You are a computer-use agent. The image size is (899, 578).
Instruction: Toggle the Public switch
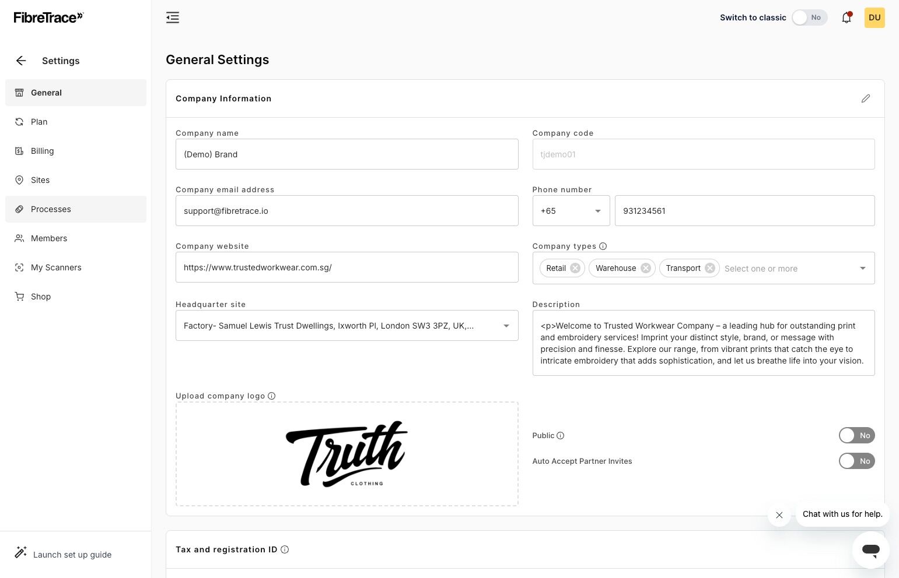coord(856,435)
